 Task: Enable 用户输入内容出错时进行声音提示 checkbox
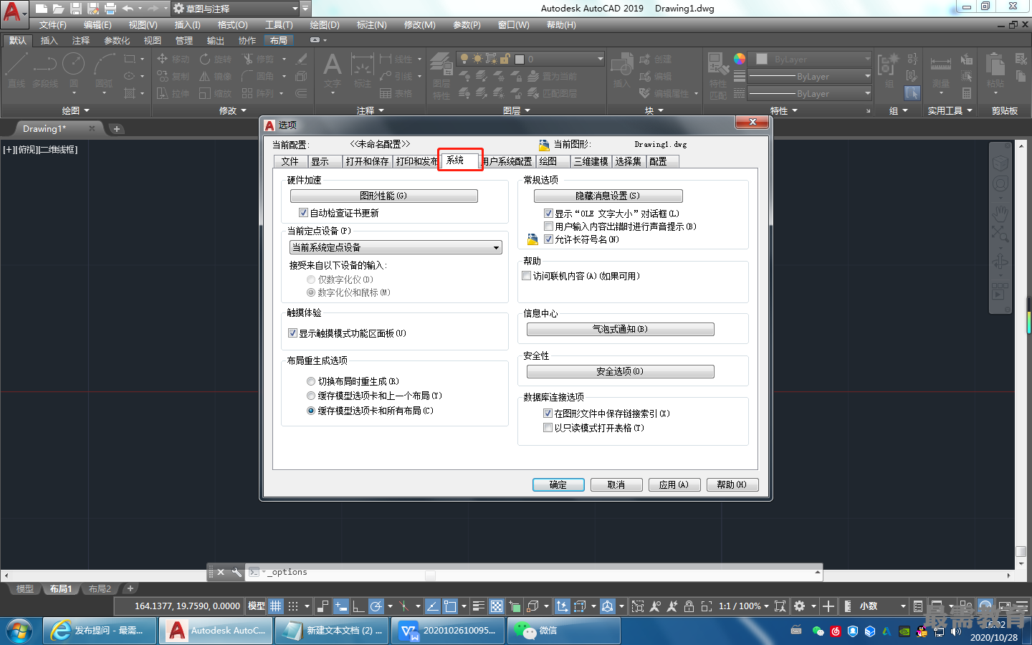click(548, 226)
